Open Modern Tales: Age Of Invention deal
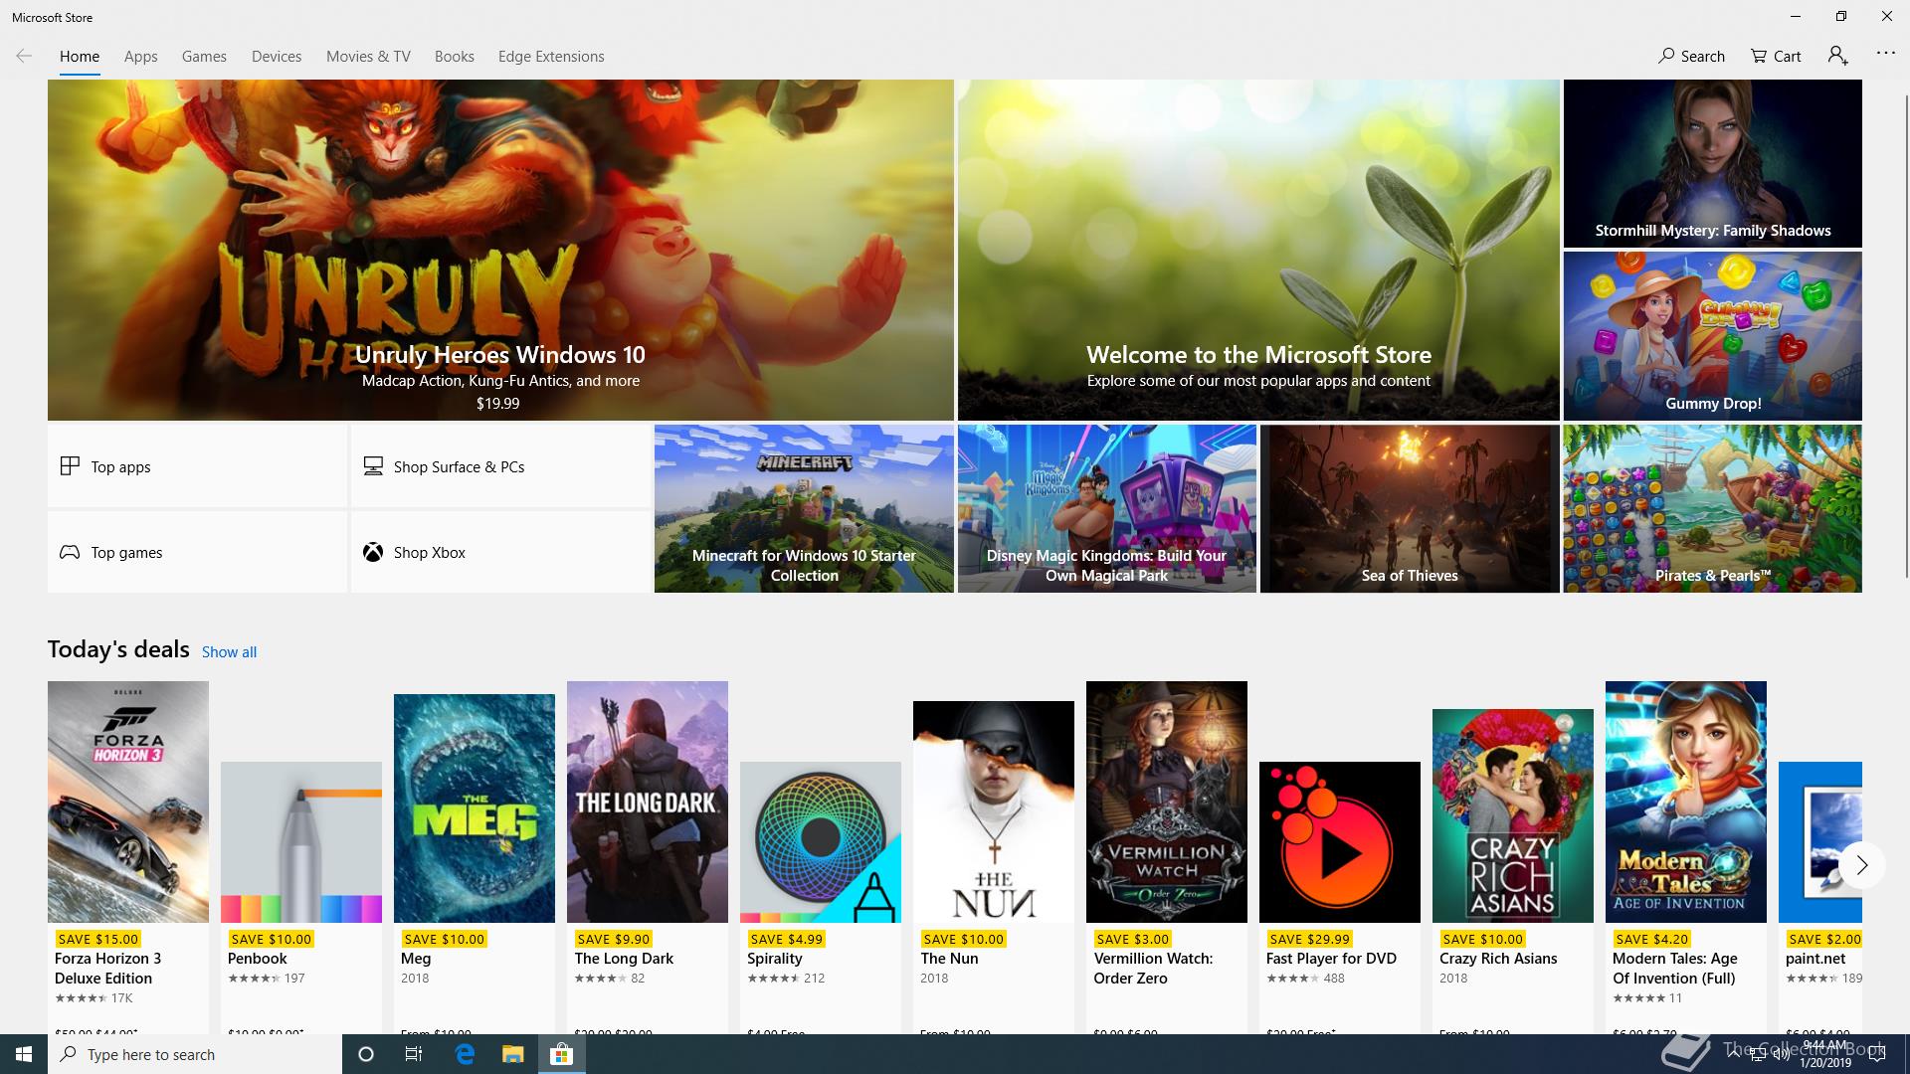This screenshot has width=1910, height=1074. [x=1686, y=857]
